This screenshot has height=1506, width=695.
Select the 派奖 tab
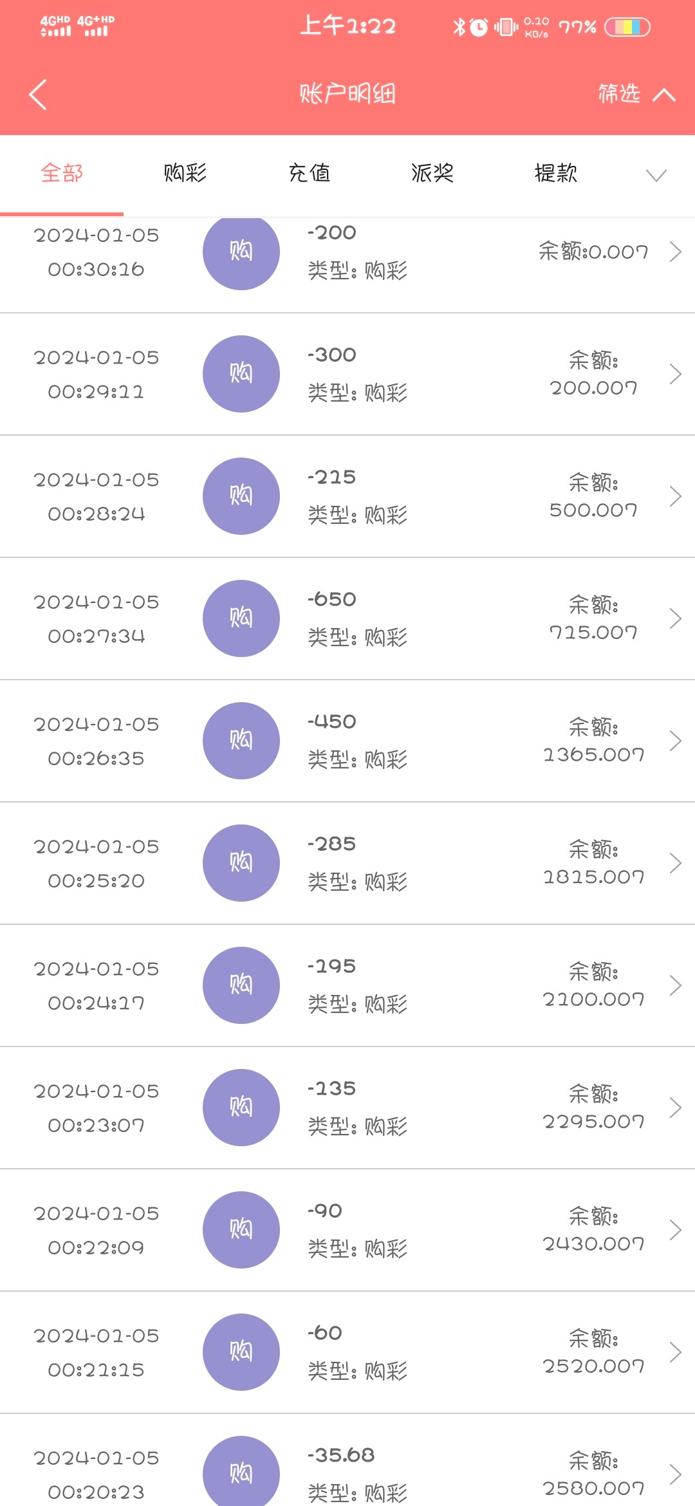point(432,173)
